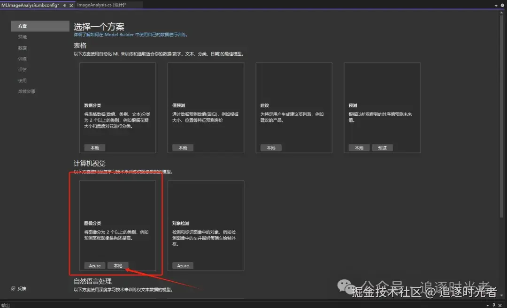The height and width of the screenshot is (308, 507).
Task: Switch to the ImageAnalysis.cs 设计 tab
Action: click(x=108, y=5)
